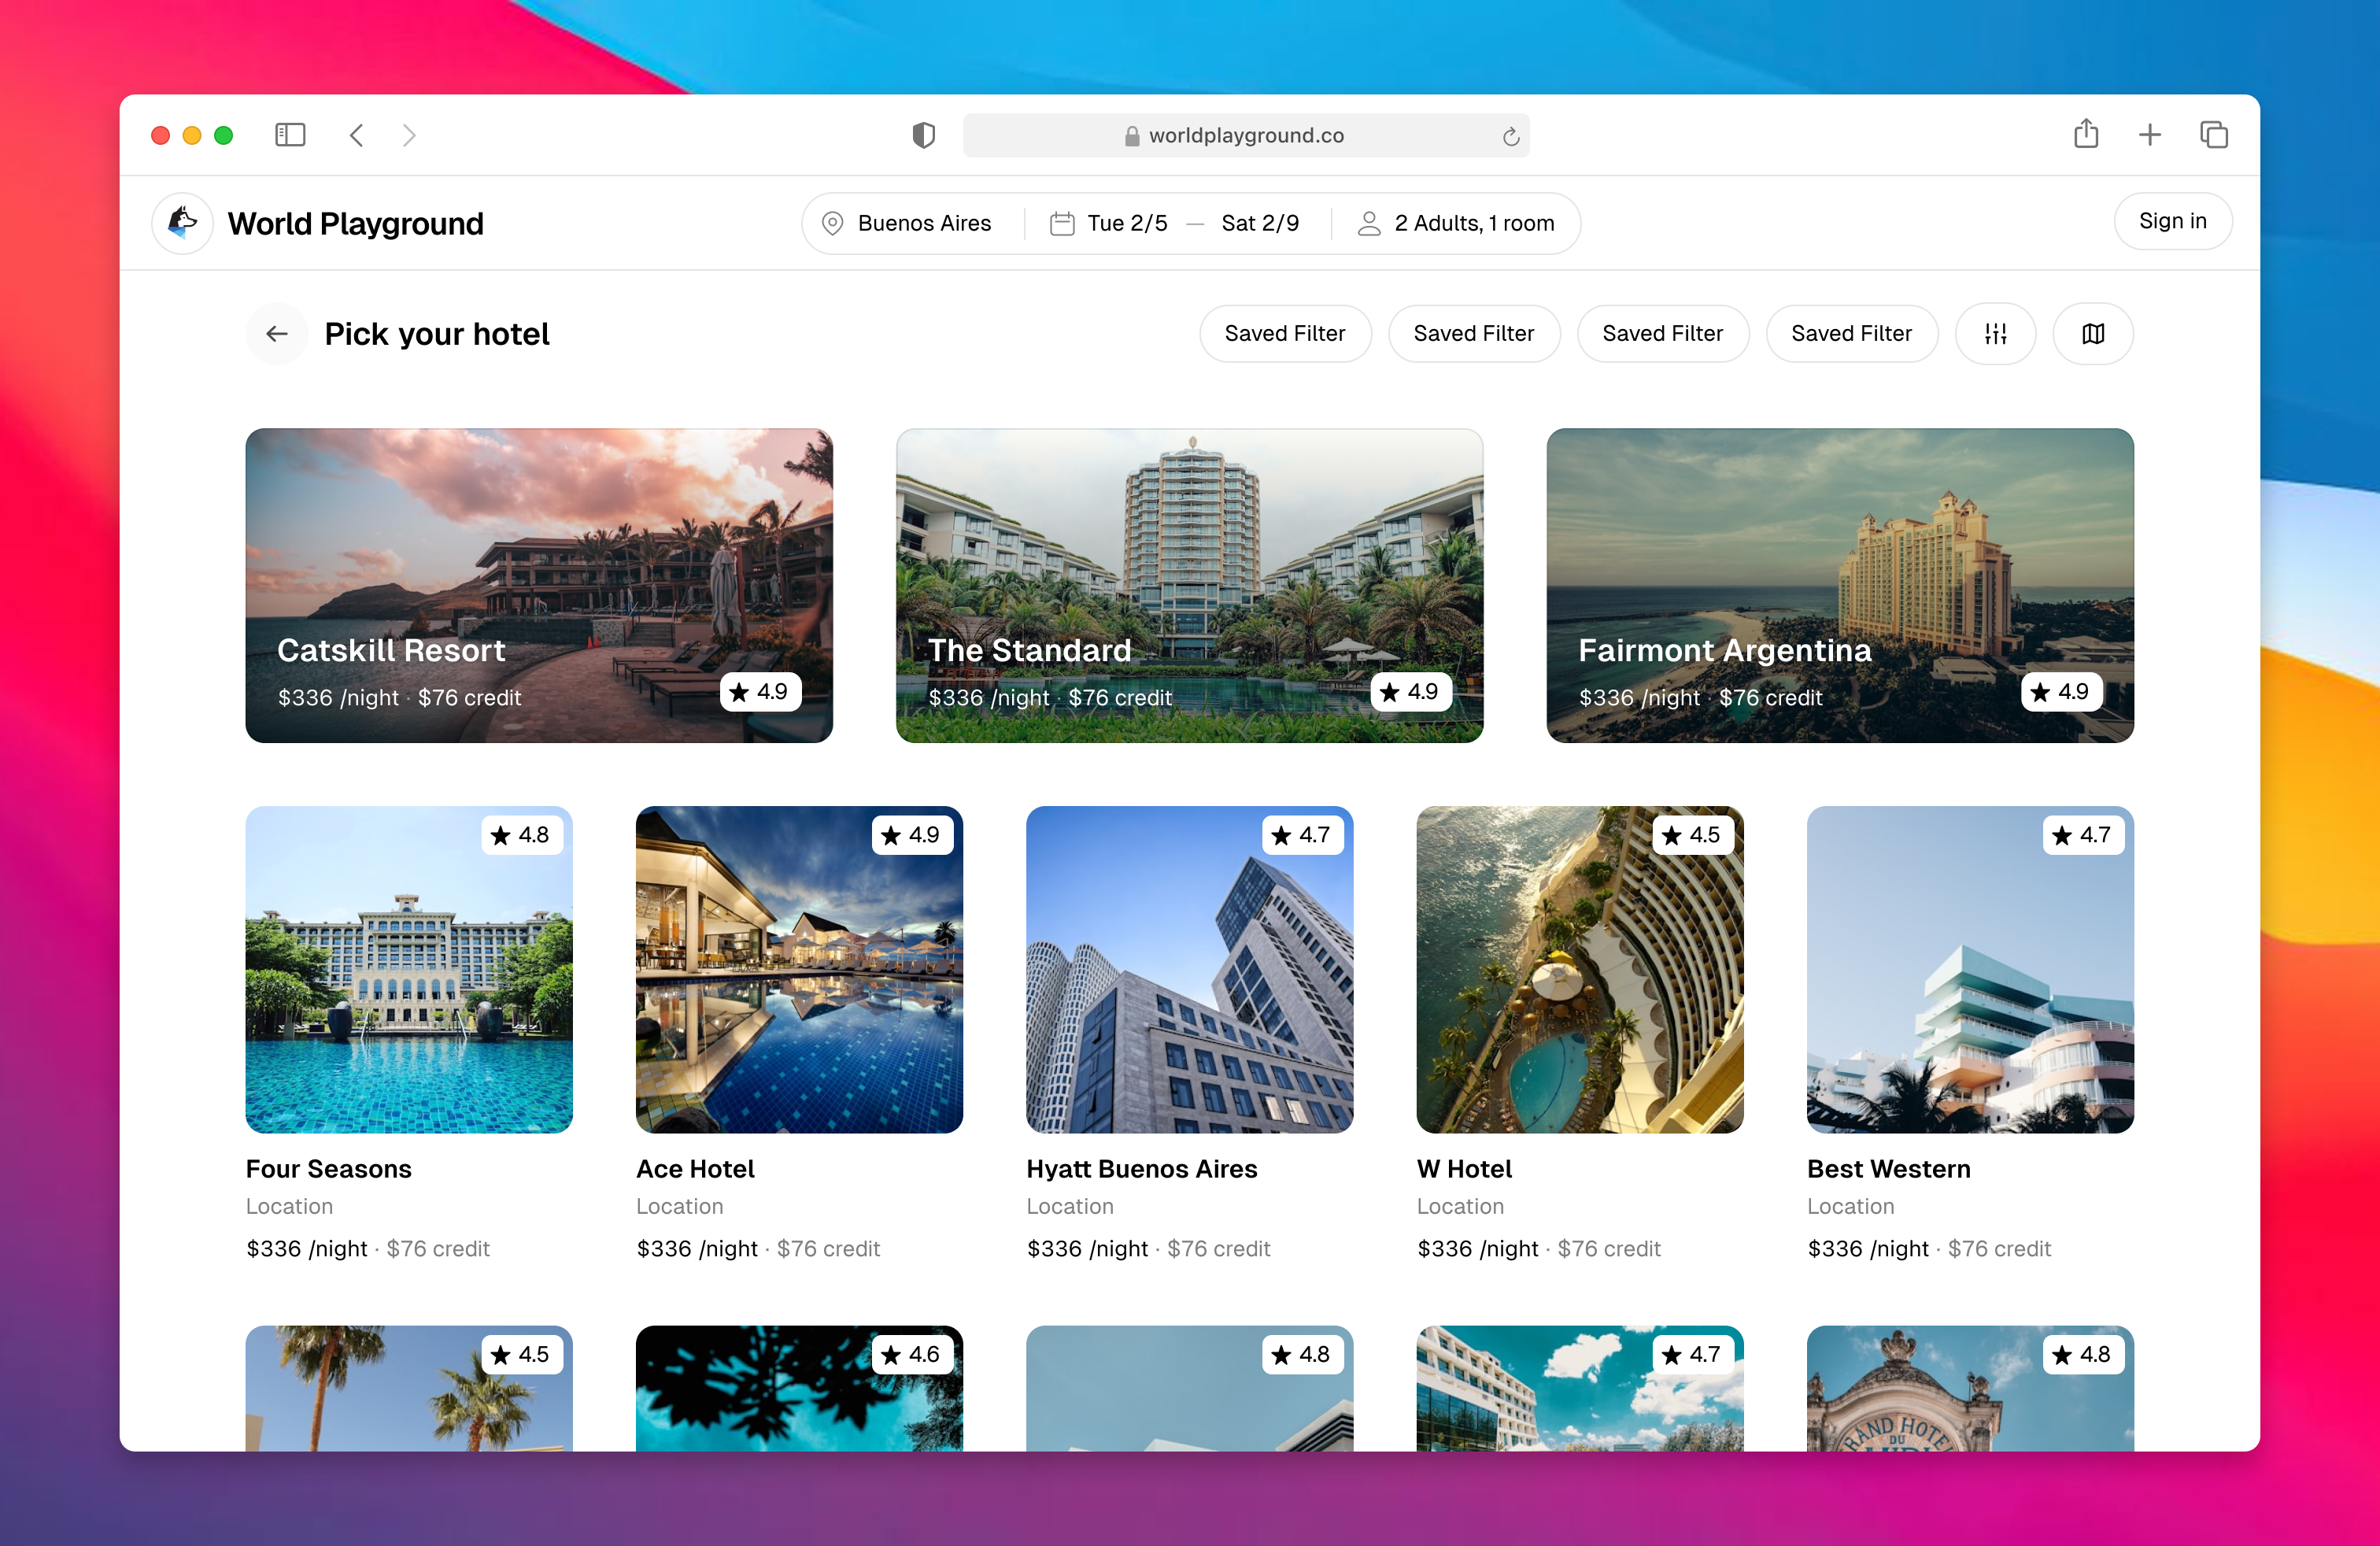Click the 4.9 rating on Catskill Resort
This screenshot has width=2380, height=1546.
760,691
